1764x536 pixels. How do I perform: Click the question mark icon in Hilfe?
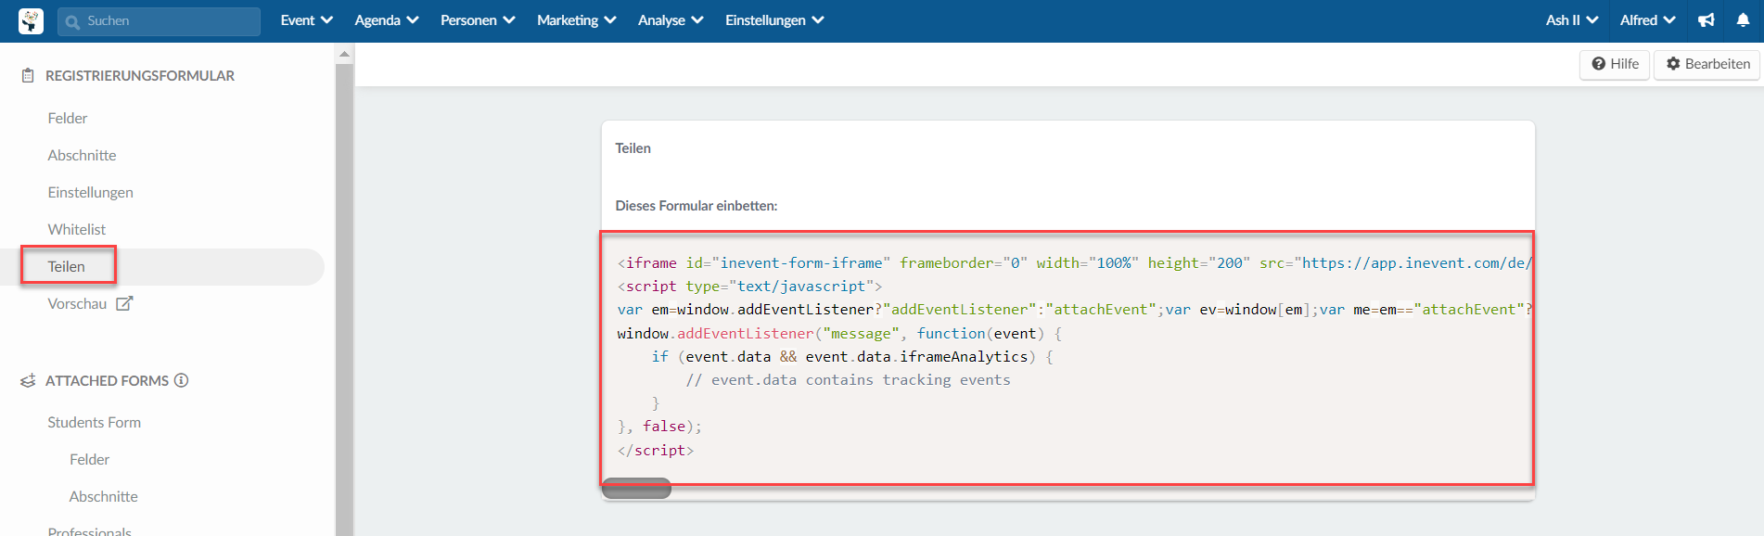(x=1599, y=64)
